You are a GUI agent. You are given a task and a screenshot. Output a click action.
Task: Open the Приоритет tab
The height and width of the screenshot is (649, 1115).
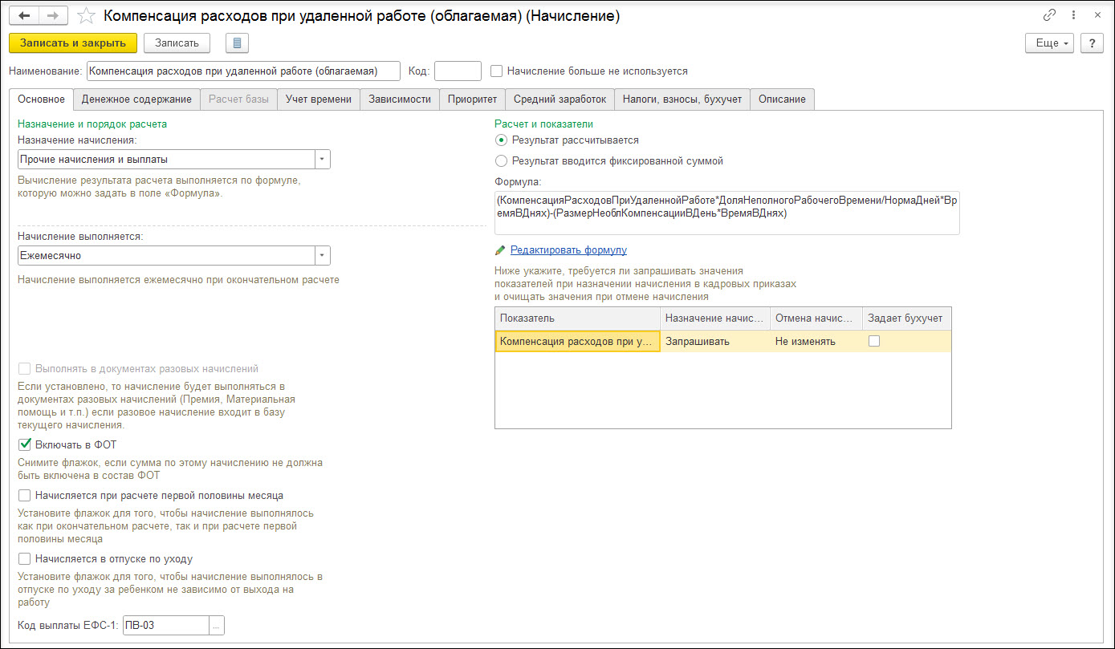pyautogui.click(x=473, y=99)
